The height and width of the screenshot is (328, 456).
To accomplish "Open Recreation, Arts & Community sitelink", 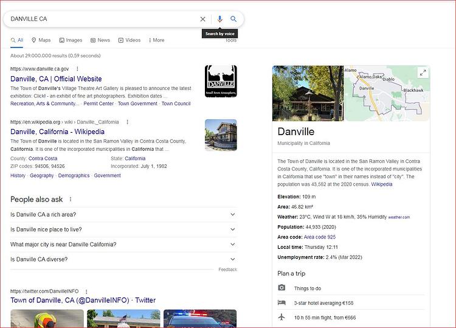I will (45, 103).
